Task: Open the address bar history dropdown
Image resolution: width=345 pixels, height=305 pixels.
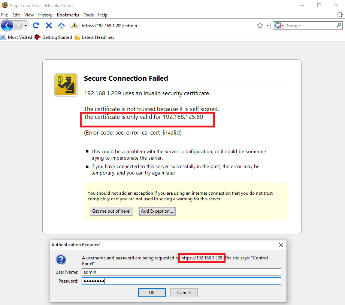Action: click(x=267, y=26)
